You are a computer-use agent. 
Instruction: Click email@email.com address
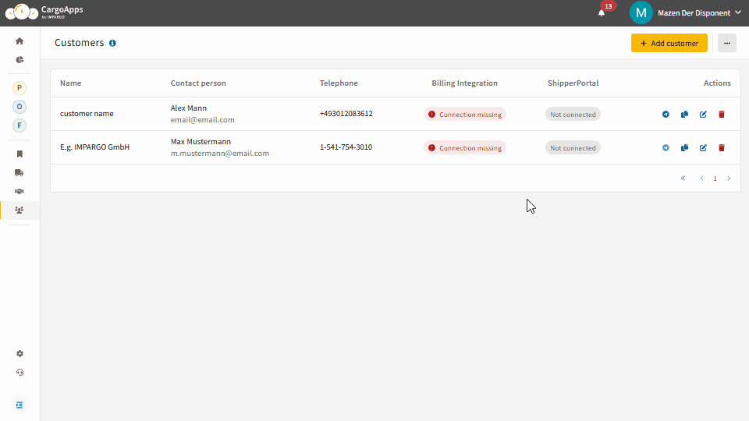(x=203, y=120)
